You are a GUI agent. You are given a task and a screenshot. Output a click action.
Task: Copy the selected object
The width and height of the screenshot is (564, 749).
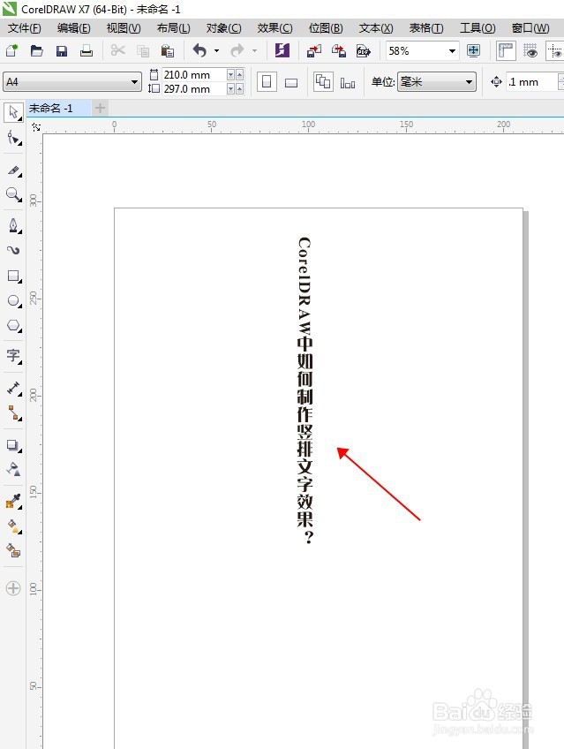(x=143, y=50)
